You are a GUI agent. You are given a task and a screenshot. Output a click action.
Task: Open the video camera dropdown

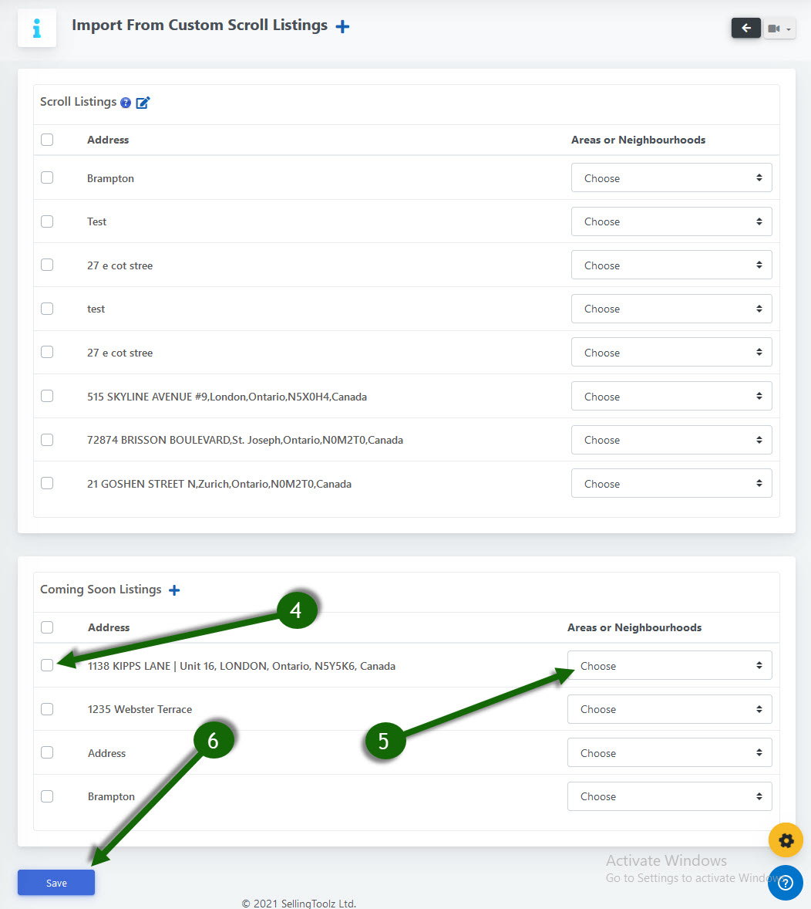779,29
